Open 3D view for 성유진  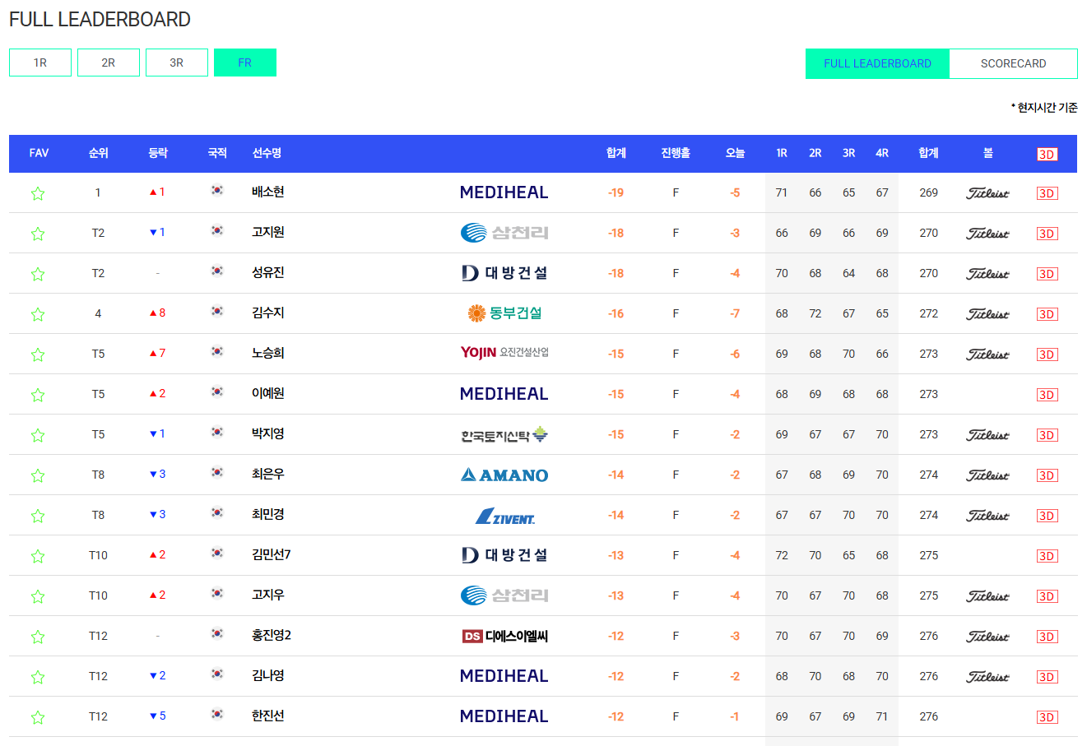coord(1047,274)
